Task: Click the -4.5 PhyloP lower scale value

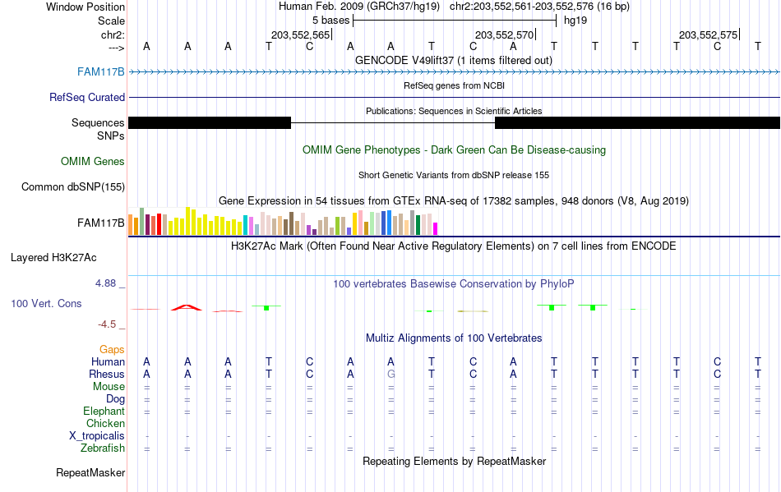Action: 107,324
